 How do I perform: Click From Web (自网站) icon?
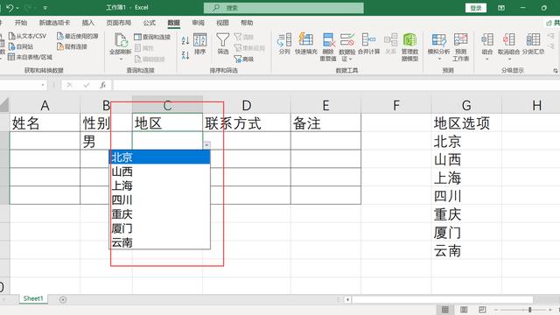pyautogui.click(x=11, y=46)
